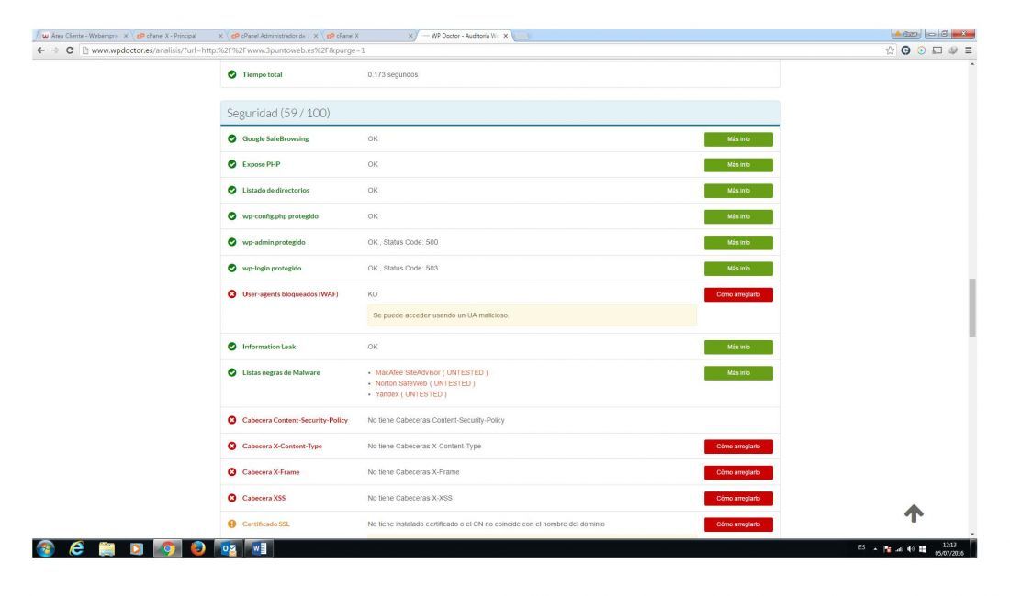
Task: Go back to the previous page
Action: [x=41, y=50]
